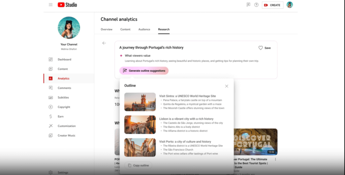Click Generate outline suggestions button
Image resolution: width=345 pixels, height=175 pixels.
[x=144, y=71]
